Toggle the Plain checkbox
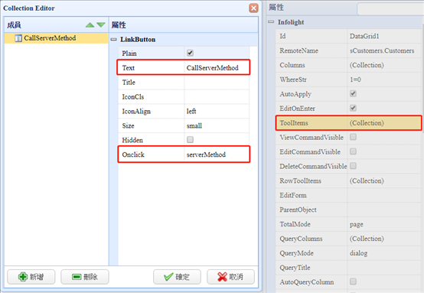 [190, 53]
